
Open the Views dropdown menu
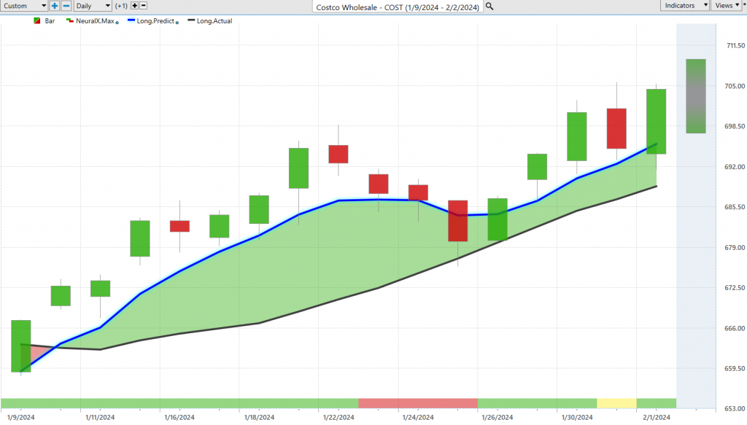click(726, 5)
